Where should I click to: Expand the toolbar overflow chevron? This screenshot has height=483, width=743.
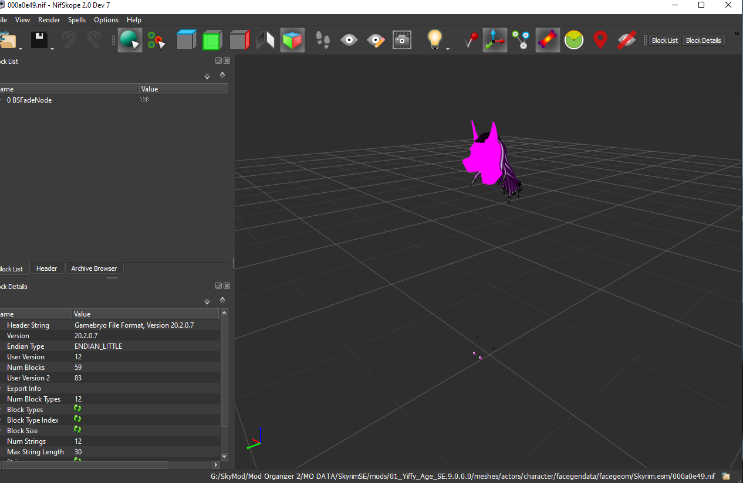(x=737, y=33)
